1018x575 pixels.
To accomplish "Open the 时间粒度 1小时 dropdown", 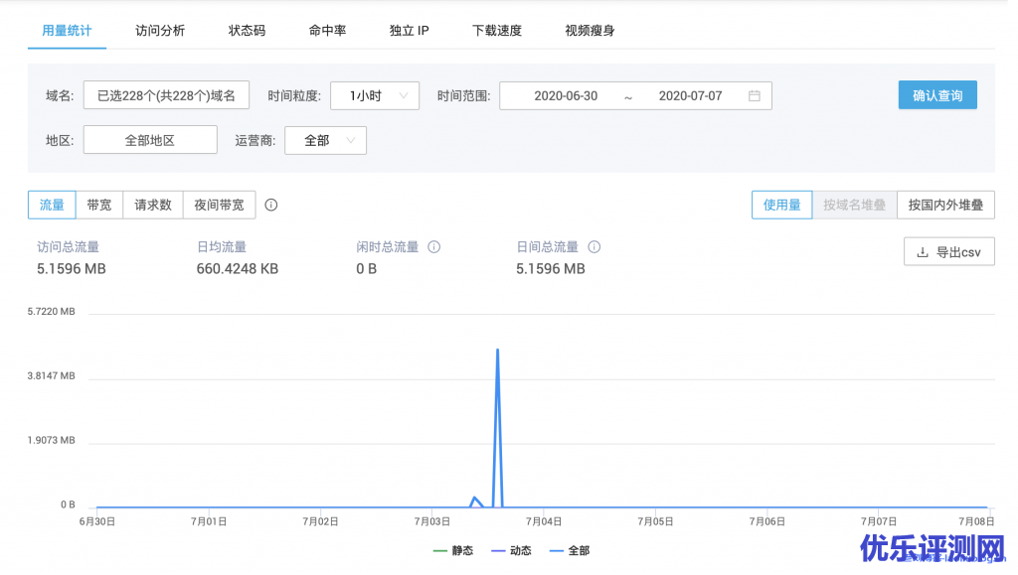I will point(375,96).
